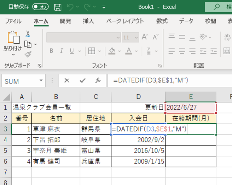232x185 pixels.
Task: Expand the 貼り付け options arrow
Action: pyautogui.click(x=13, y=55)
